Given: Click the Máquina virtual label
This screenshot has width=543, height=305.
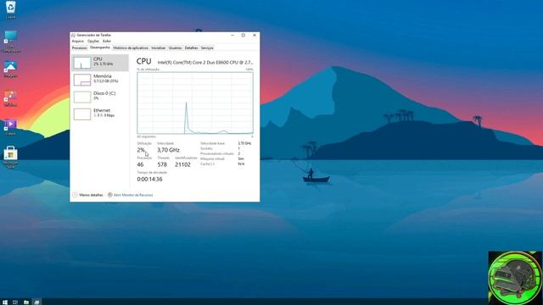Looking at the screenshot, I should (212, 158).
